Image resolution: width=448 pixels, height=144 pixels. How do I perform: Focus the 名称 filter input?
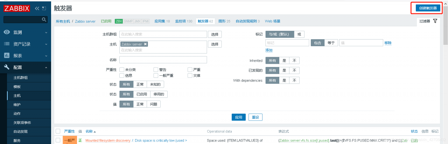coord(163,60)
